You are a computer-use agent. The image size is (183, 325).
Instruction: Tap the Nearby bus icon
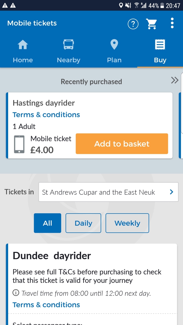coord(68,45)
